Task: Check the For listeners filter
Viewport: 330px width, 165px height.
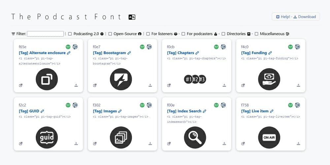Action: (x=148, y=34)
